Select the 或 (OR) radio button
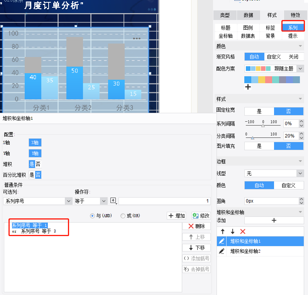The image size is (308, 295). click(123, 216)
